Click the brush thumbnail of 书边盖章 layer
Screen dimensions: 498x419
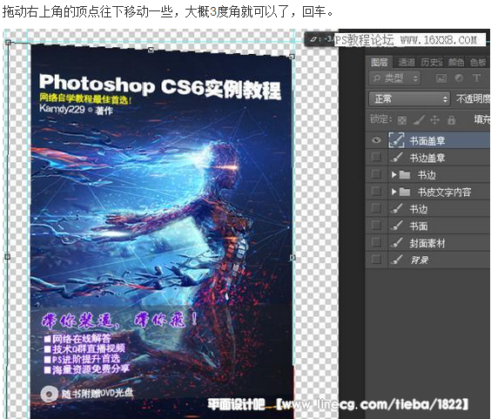[x=396, y=158]
